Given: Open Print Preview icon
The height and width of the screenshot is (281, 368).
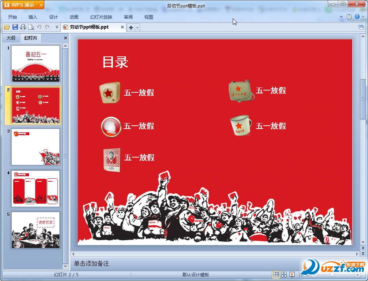Looking at the screenshot, I should (x=31, y=27).
